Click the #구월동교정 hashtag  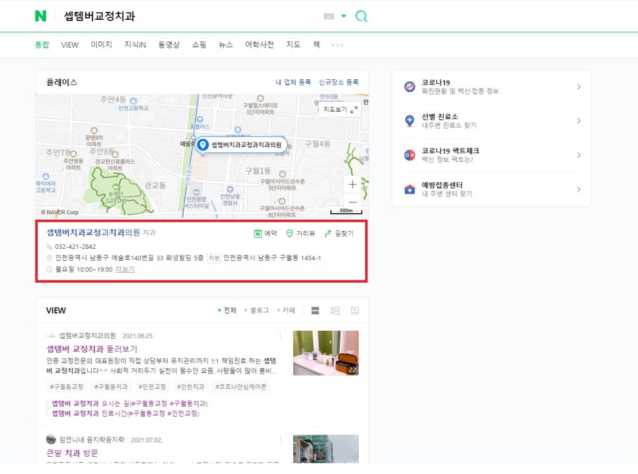click(66, 386)
